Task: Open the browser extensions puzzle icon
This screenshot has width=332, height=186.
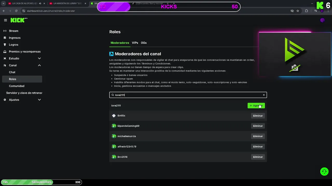Action: coord(307,11)
